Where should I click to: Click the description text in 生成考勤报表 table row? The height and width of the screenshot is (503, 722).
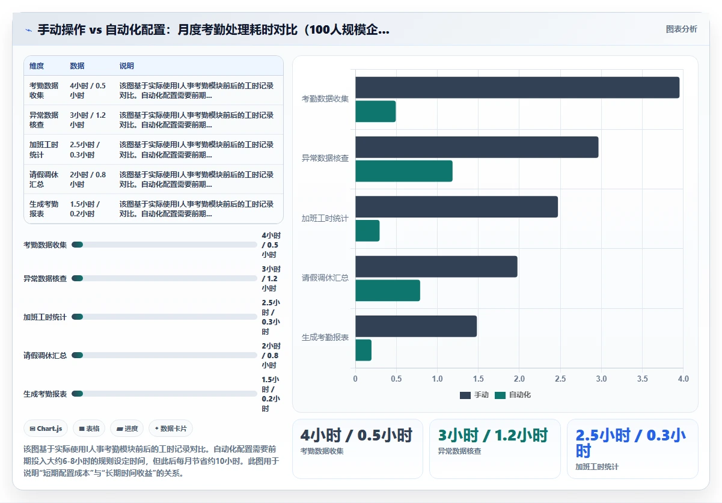click(197, 209)
